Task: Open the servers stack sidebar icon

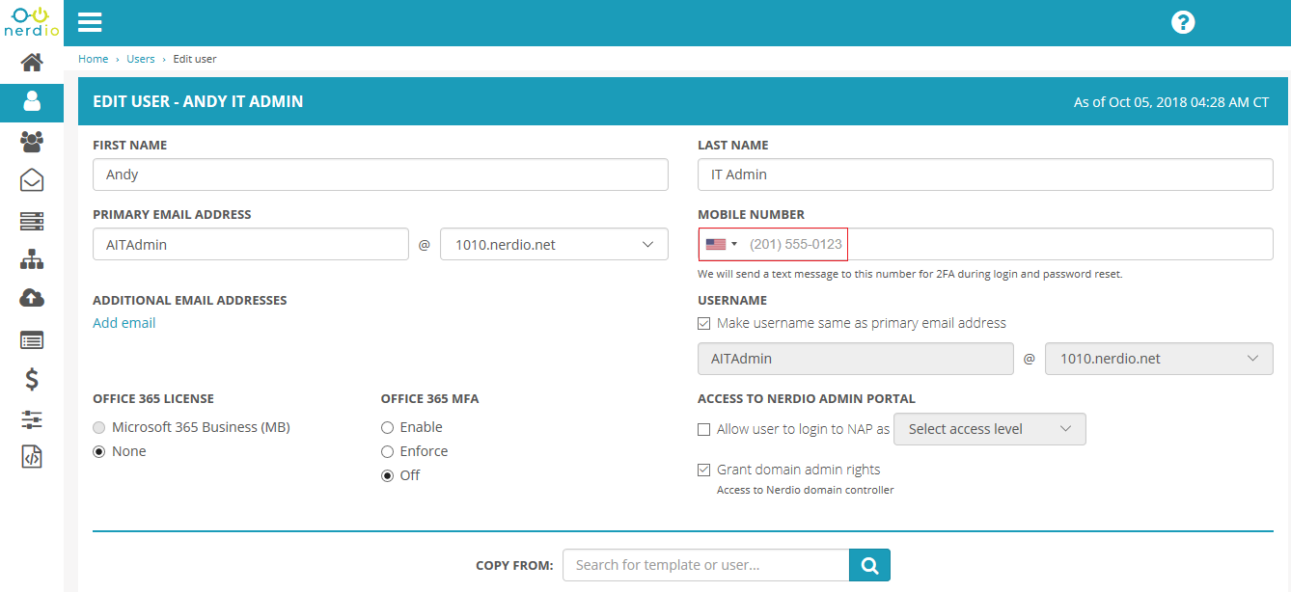Action: [32, 221]
